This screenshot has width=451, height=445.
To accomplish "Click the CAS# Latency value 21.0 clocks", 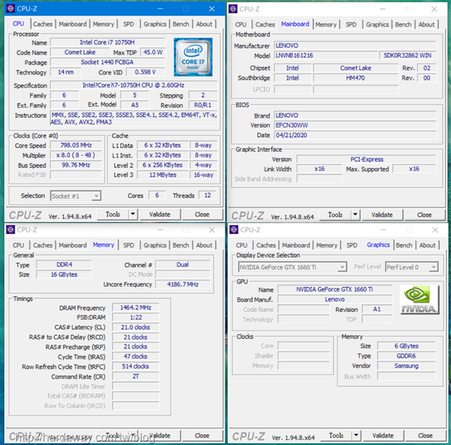I will click(x=135, y=327).
